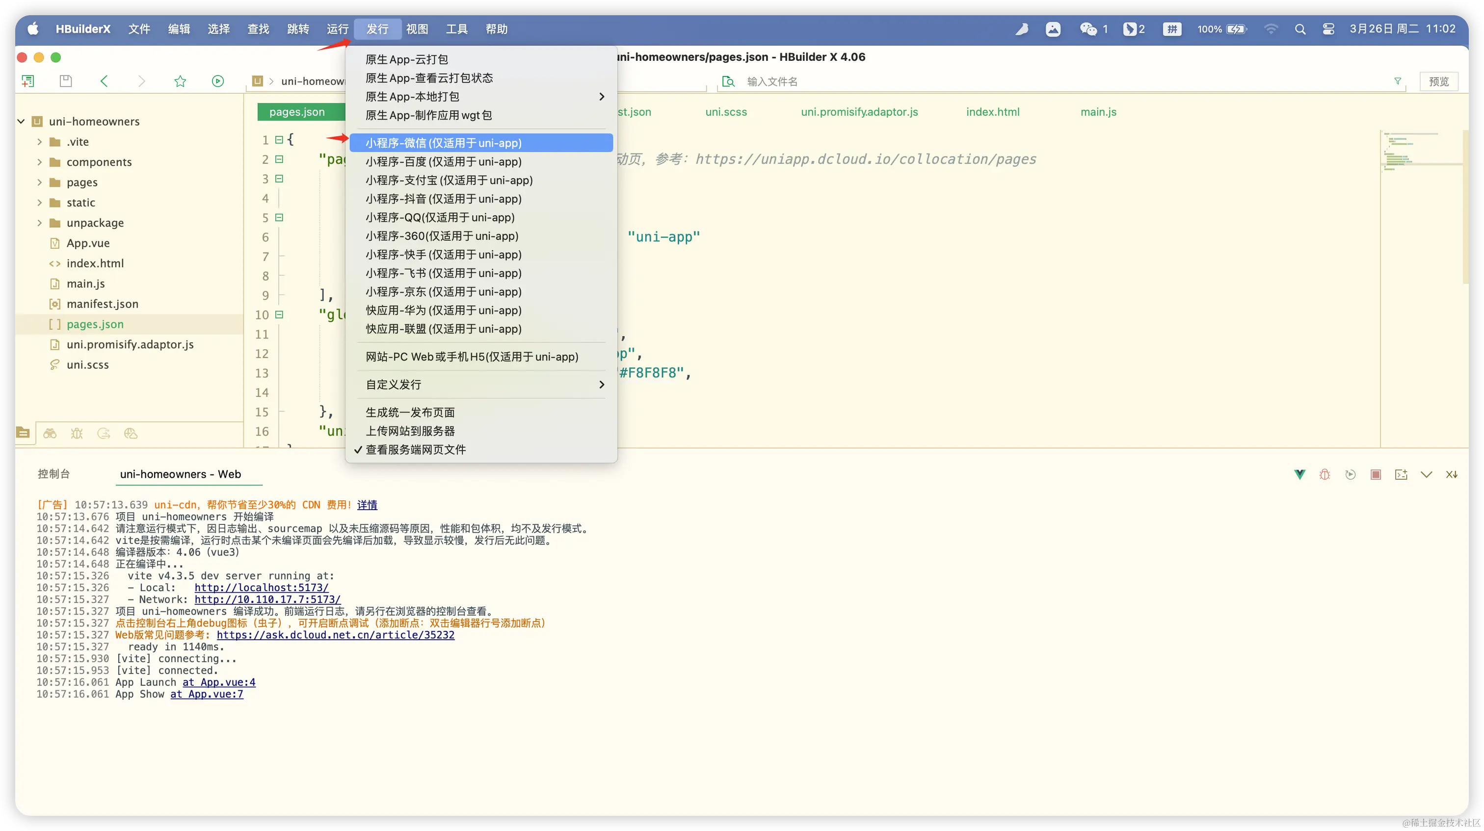Toggle fold marker on code line 10
This screenshot has width=1484, height=831.
[x=279, y=314]
